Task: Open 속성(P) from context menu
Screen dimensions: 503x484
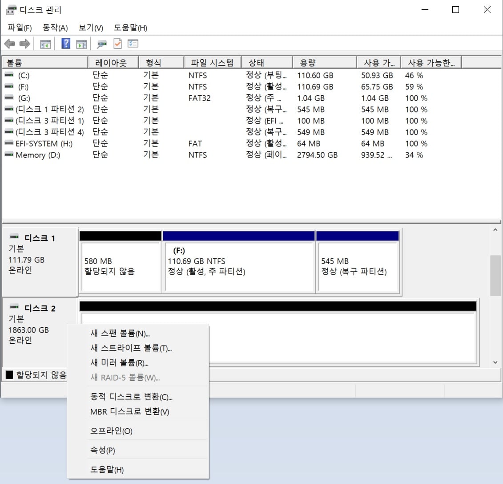Action: [x=138, y=450]
